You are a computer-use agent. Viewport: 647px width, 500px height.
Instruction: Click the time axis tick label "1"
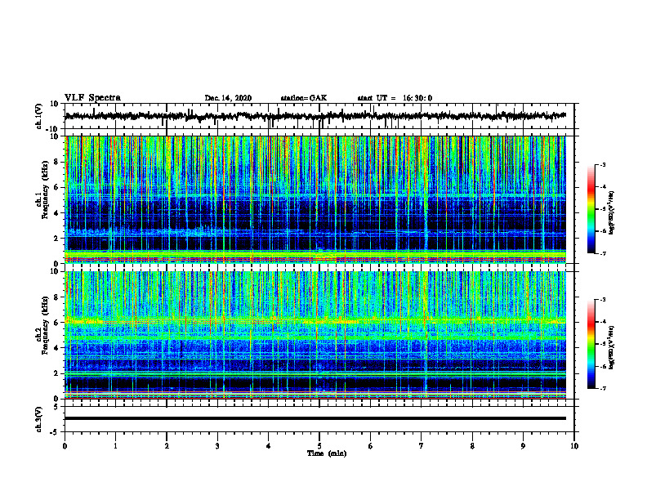click(115, 446)
